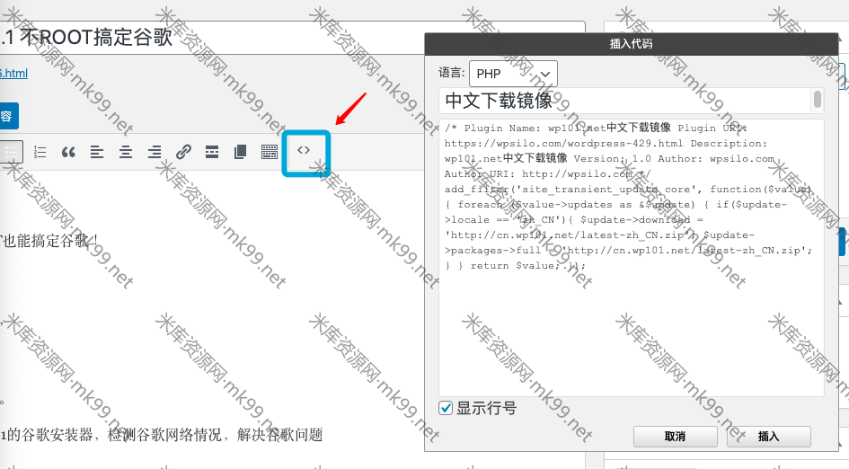
Task: Click the post title field with 不ROOT搞定谷歌
Action: coord(292,38)
